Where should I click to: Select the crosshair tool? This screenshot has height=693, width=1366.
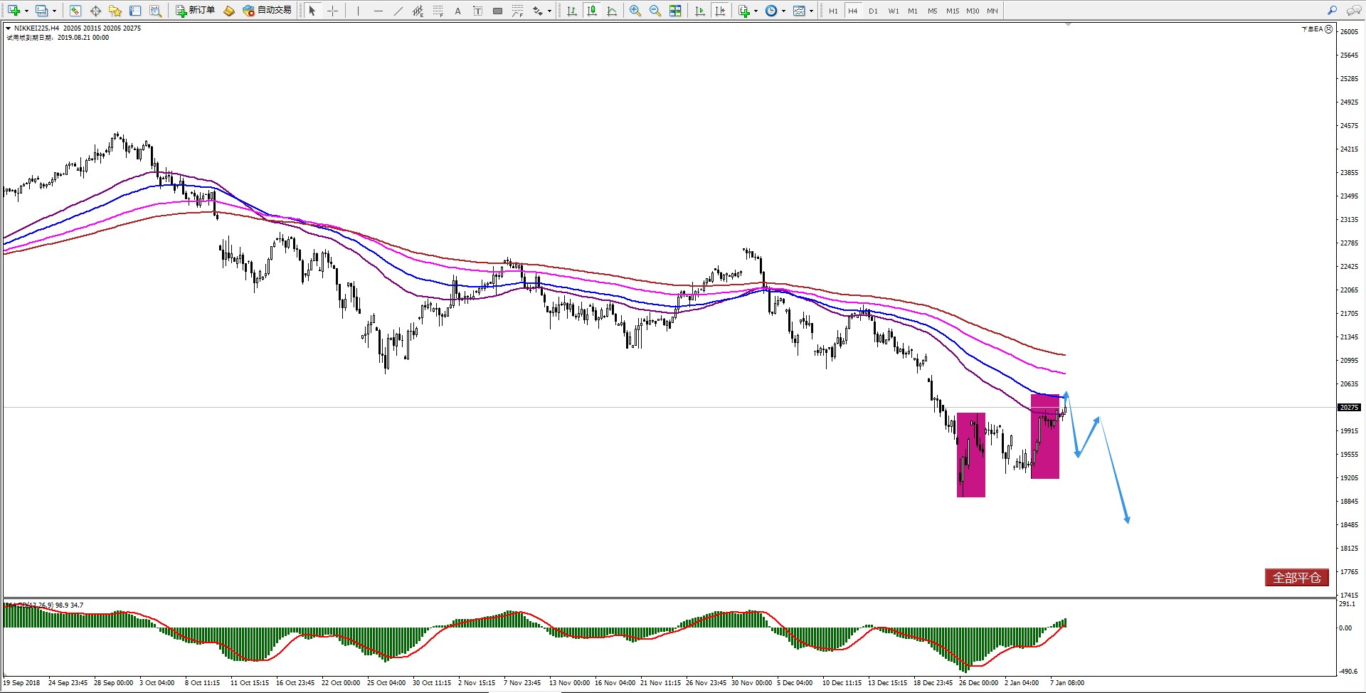click(x=332, y=11)
